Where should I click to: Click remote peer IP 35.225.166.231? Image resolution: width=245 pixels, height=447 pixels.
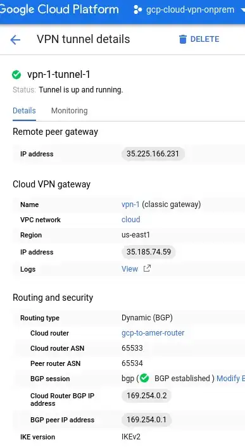153,154
